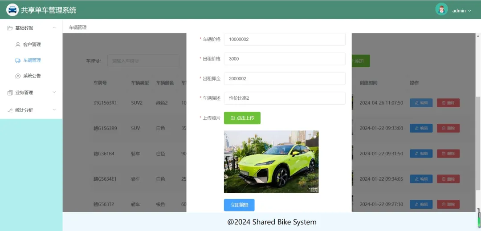
Task: Click the 统计分析 chart icon
Action: tap(10, 110)
